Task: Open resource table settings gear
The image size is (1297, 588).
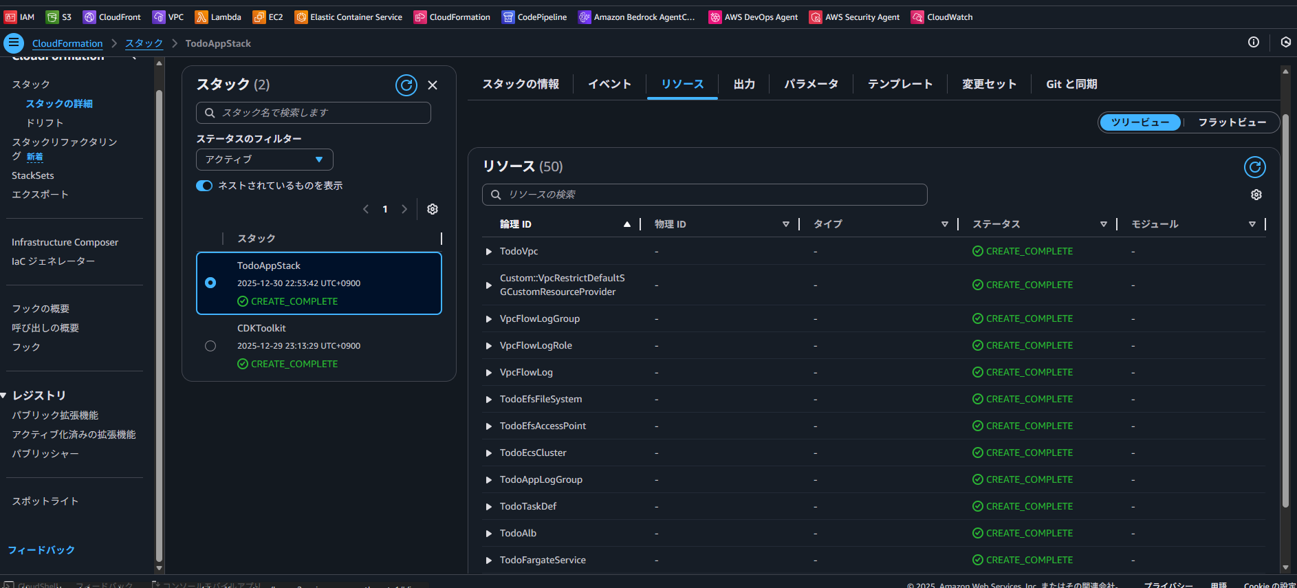Action: click(x=1256, y=195)
